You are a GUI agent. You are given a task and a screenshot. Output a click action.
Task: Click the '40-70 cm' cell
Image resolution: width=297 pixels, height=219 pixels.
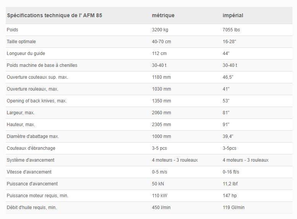tap(161, 42)
